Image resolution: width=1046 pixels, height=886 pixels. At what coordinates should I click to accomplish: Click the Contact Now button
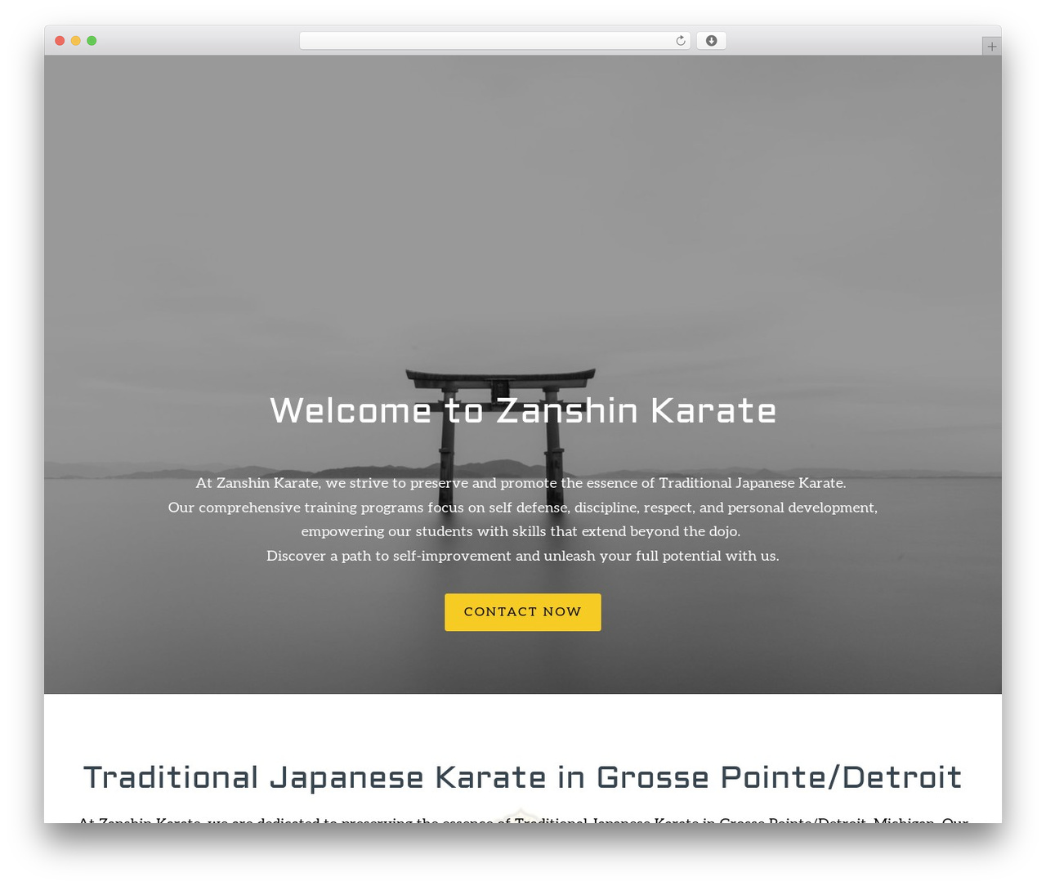tap(523, 612)
